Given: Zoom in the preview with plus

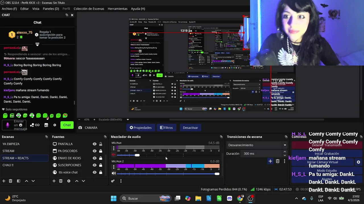Looking at the screenshot, I should (94, 120).
